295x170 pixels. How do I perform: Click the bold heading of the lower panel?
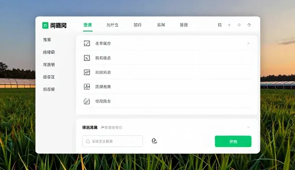pyautogui.click(x=90, y=127)
